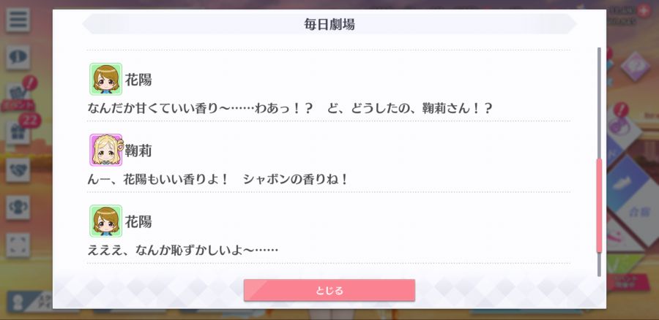Image resolution: width=659 pixels, height=320 pixels.
Task: Click the 毎日劇場 title header
Action: [x=329, y=24]
